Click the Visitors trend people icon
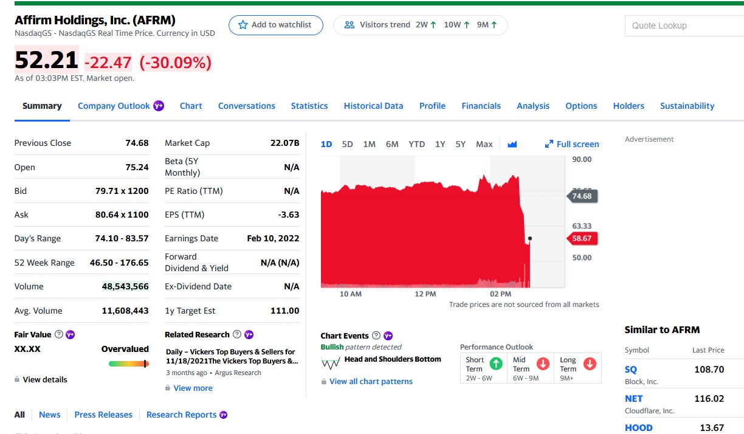 (x=350, y=25)
